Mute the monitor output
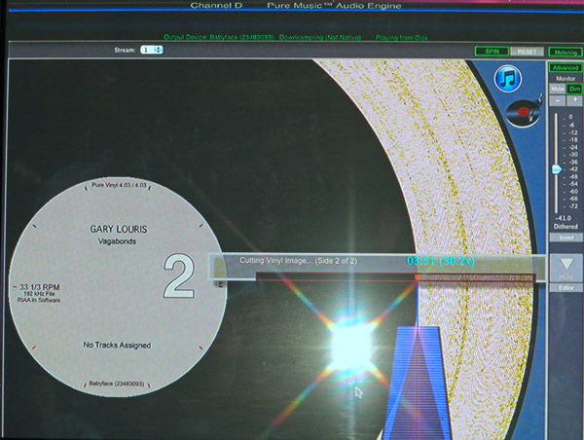This screenshot has width=584, height=440. point(557,89)
